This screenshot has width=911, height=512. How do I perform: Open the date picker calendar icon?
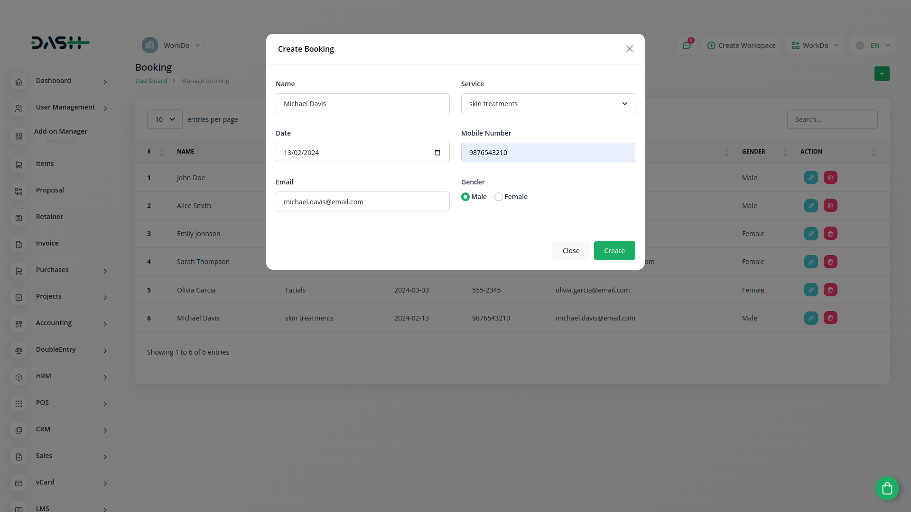point(437,153)
